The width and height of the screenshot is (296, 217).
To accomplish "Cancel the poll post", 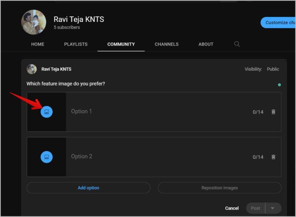I will [232, 208].
